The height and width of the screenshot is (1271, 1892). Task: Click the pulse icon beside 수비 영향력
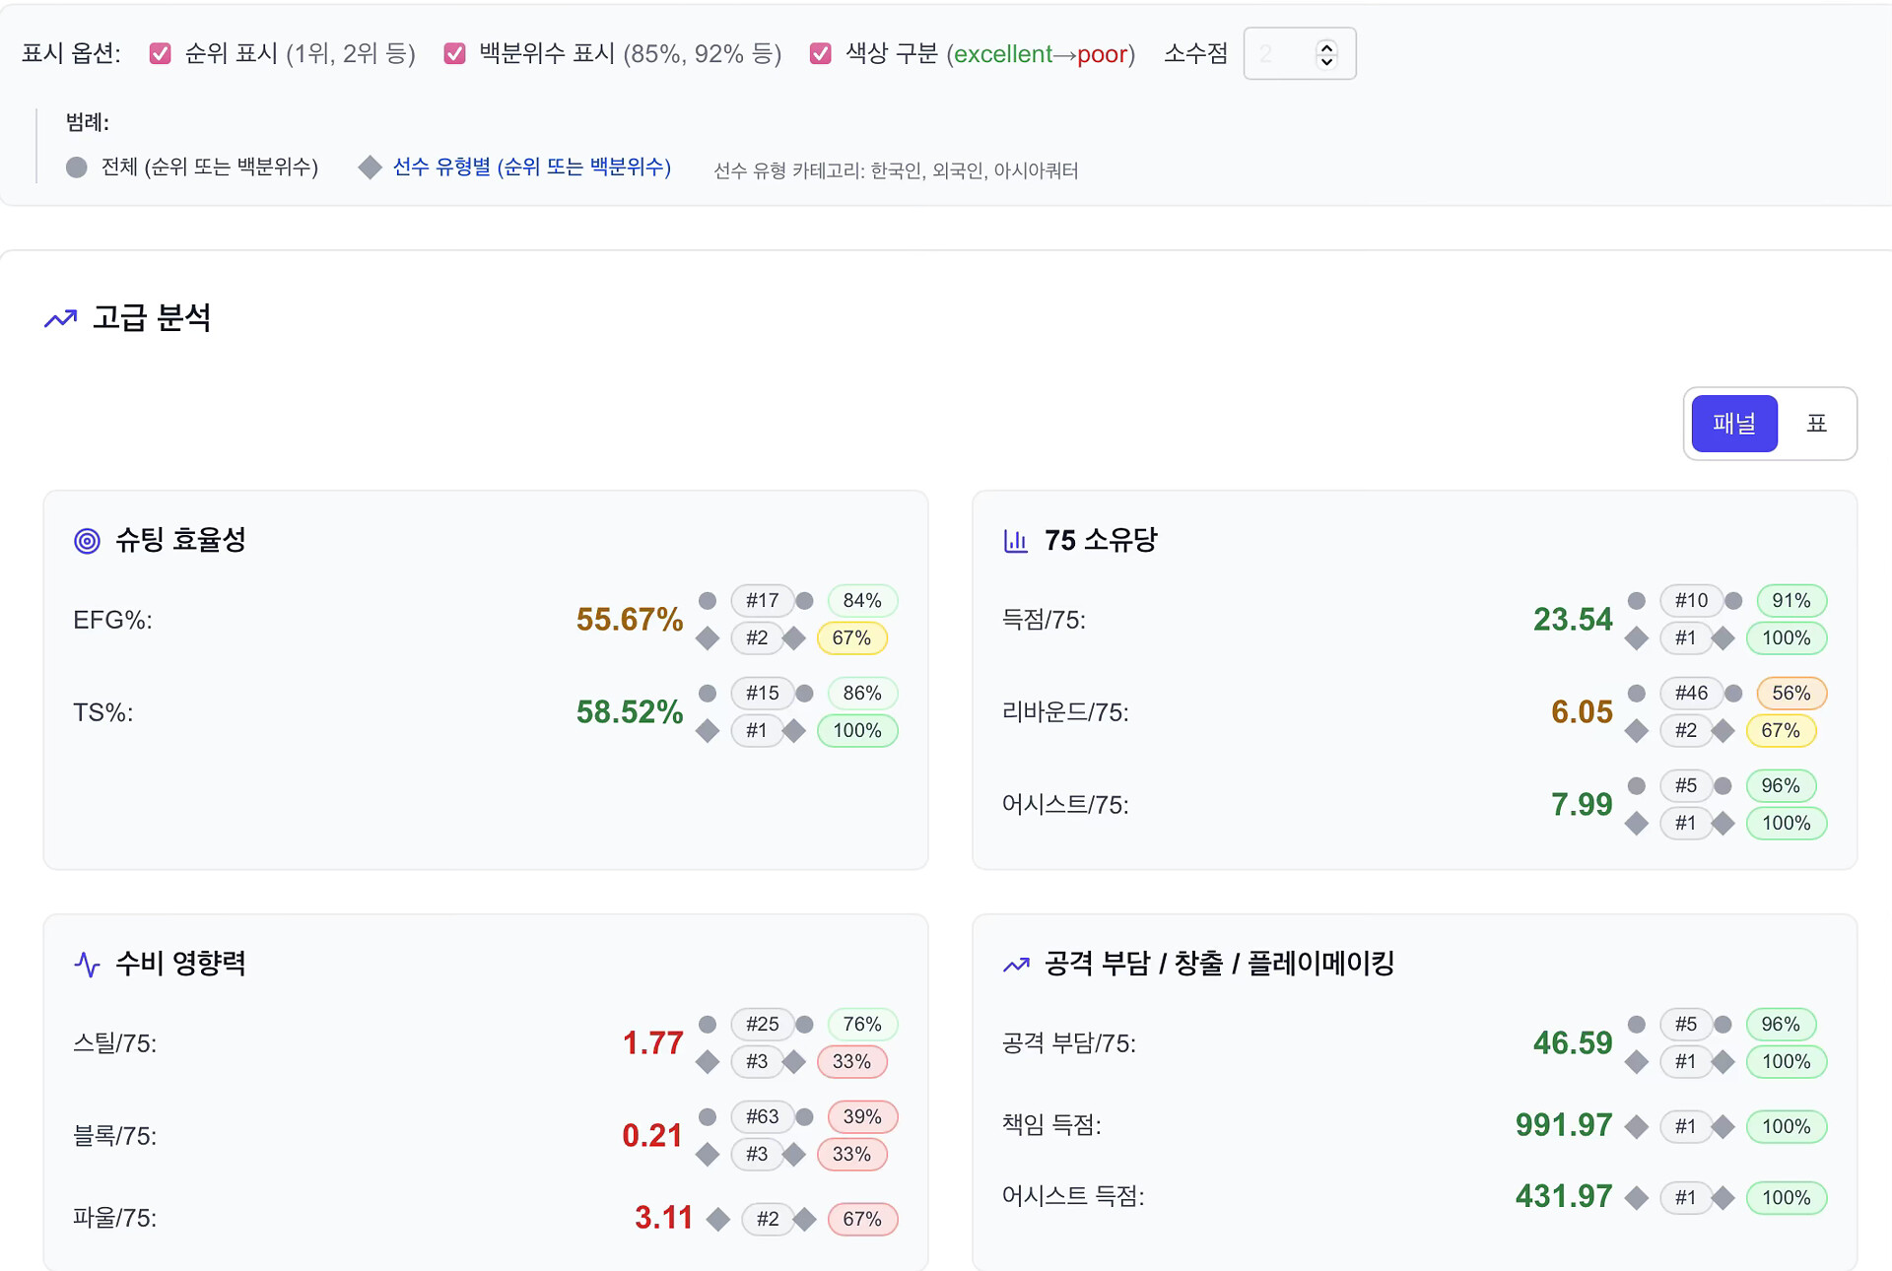coord(87,964)
